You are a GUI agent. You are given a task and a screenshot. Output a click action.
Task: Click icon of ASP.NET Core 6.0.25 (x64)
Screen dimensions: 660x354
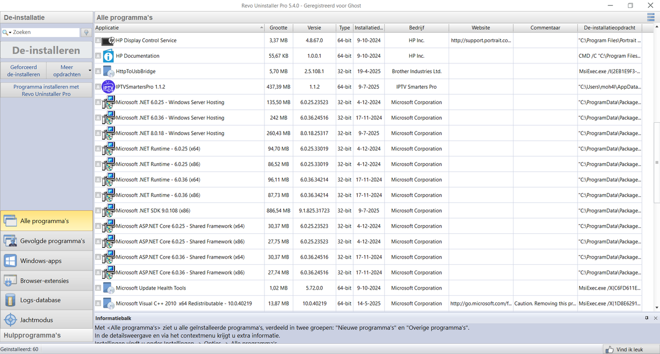coord(108,226)
